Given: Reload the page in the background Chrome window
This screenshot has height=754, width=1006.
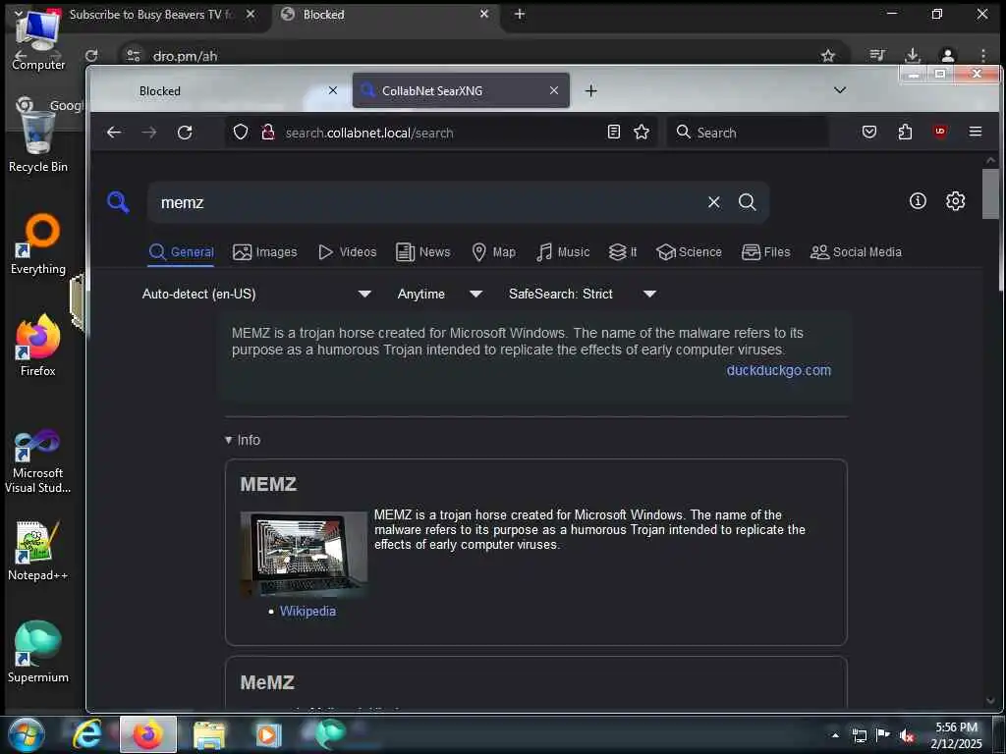Looking at the screenshot, I should pyautogui.click(x=91, y=56).
